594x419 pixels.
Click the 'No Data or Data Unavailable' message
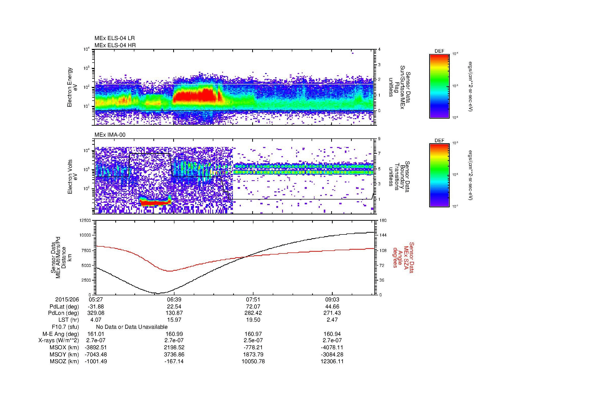tap(132, 327)
